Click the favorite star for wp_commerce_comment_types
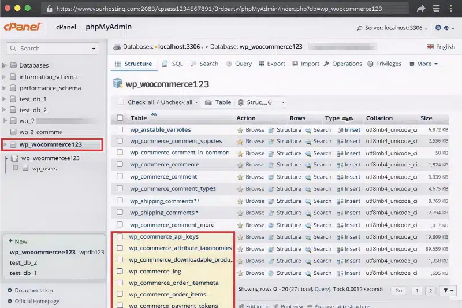The image size is (462, 308). point(240,189)
